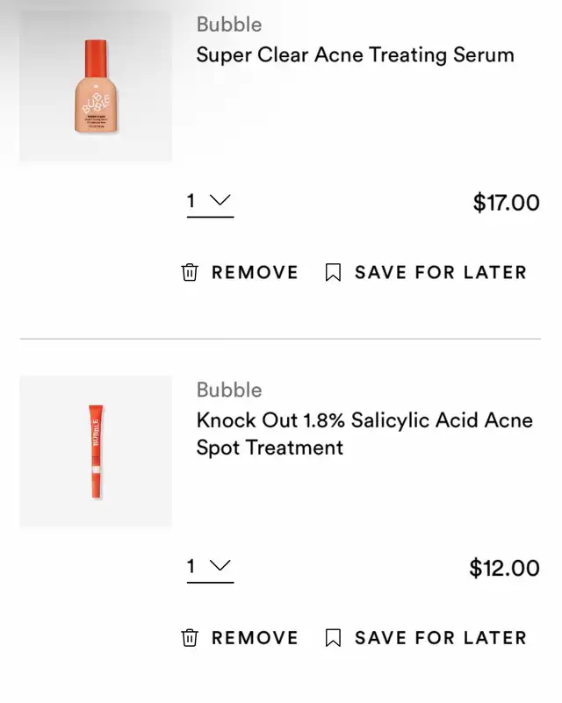Click bookmark icon for Knock Out Spot Treatment
This screenshot has height=703, width=562.
pyautogui.click(x=333, y=637)
